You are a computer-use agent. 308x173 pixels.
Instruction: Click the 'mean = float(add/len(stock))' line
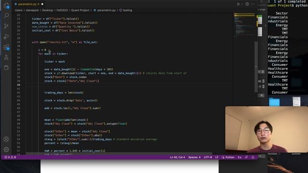coord(66,120)
